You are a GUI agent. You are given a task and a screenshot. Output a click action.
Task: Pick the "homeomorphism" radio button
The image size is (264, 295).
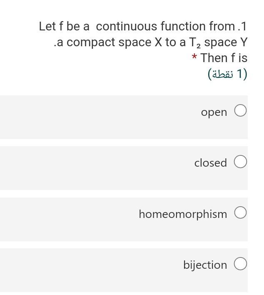click(x=240, y=212)
